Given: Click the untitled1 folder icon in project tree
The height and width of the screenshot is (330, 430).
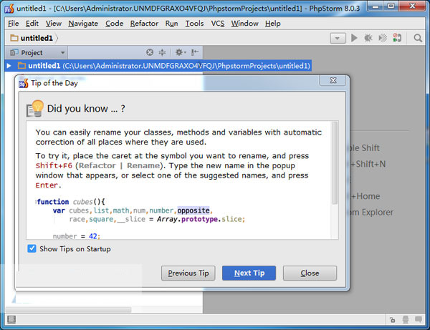Looking at the screenshot, I should (x=21, y=66).
